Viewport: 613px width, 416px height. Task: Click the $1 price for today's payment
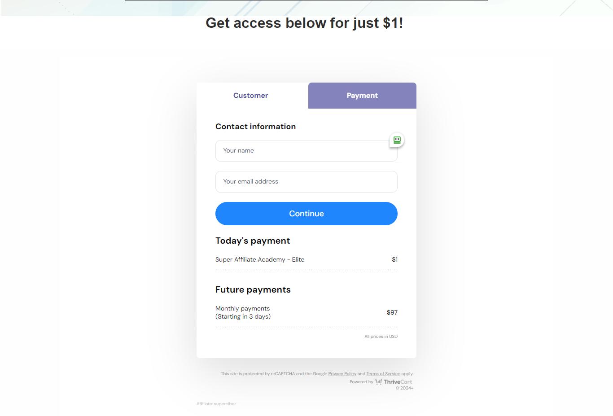(x=394, y=259)
